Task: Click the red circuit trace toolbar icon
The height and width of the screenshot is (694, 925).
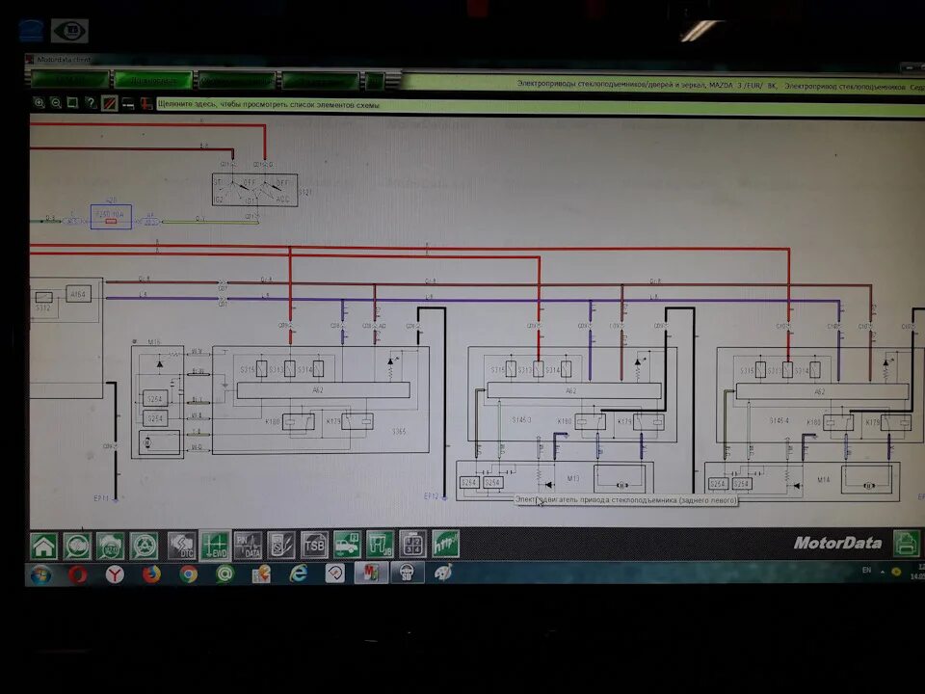Action: (146, 104)
